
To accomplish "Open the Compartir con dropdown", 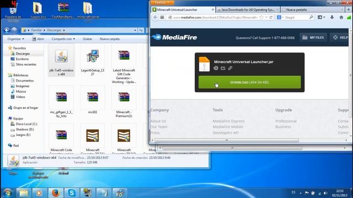I will [63, 39].
